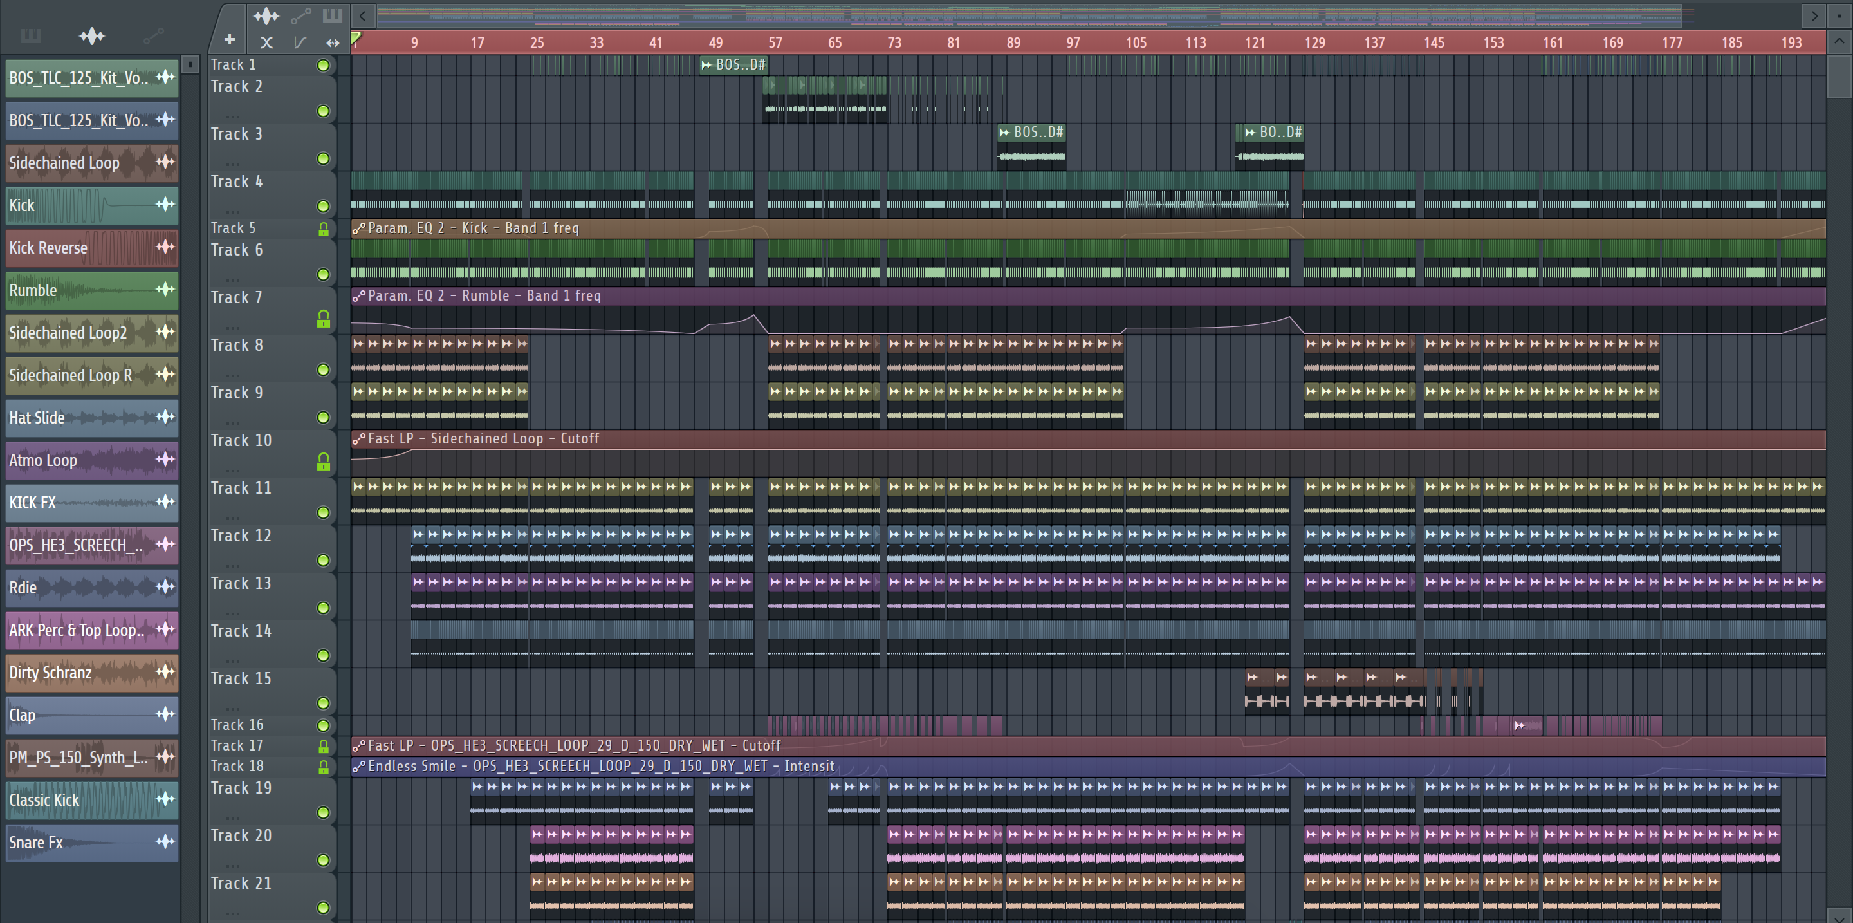This screenshot has width=1853, height=923.
Task: Click bar 161 on the timeline ruler
Action: (x=1553, y=42)
